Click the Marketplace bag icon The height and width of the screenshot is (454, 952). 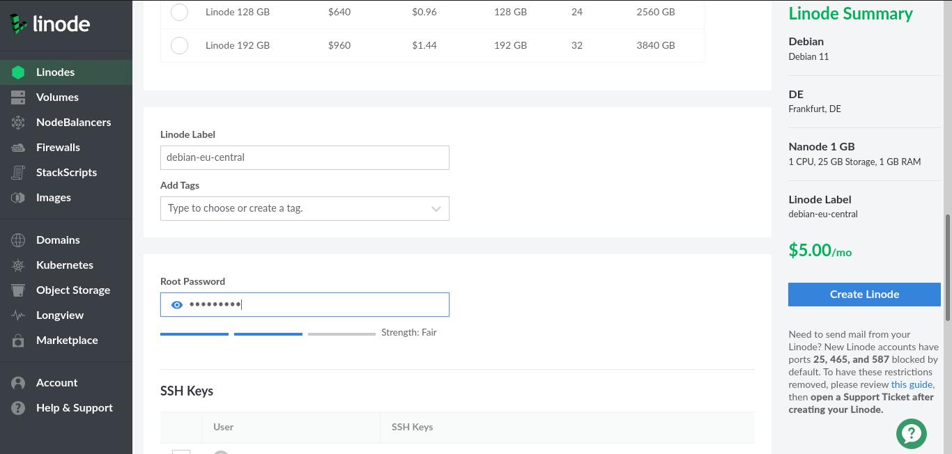pos(18,340)
